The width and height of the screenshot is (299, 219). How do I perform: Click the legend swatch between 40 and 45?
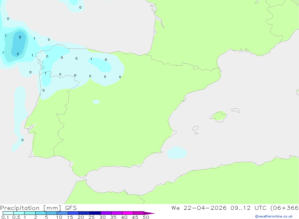tap(128, 213)
